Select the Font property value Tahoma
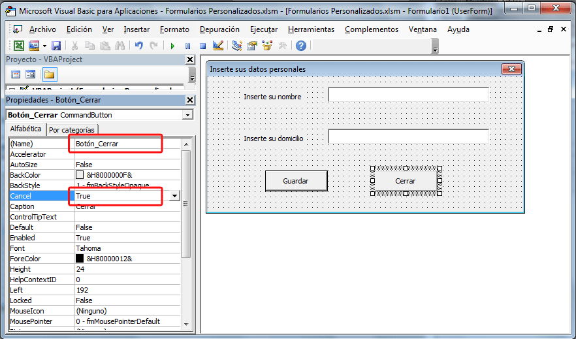 pyautogui.click(x=127, y=248)
